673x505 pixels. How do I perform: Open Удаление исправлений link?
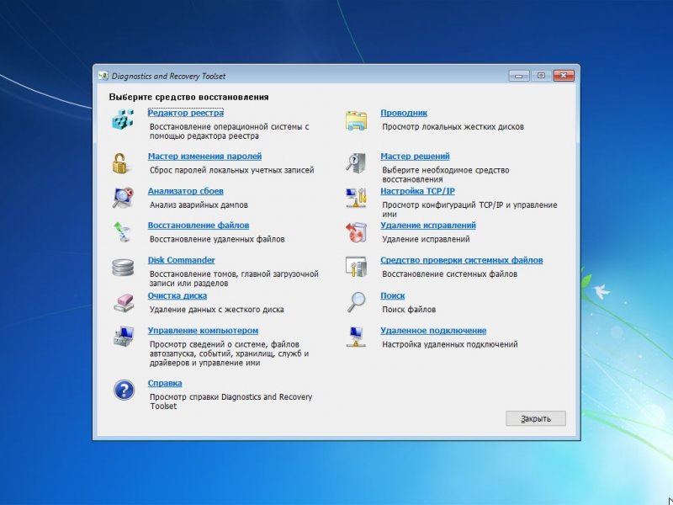click(428, 226)
